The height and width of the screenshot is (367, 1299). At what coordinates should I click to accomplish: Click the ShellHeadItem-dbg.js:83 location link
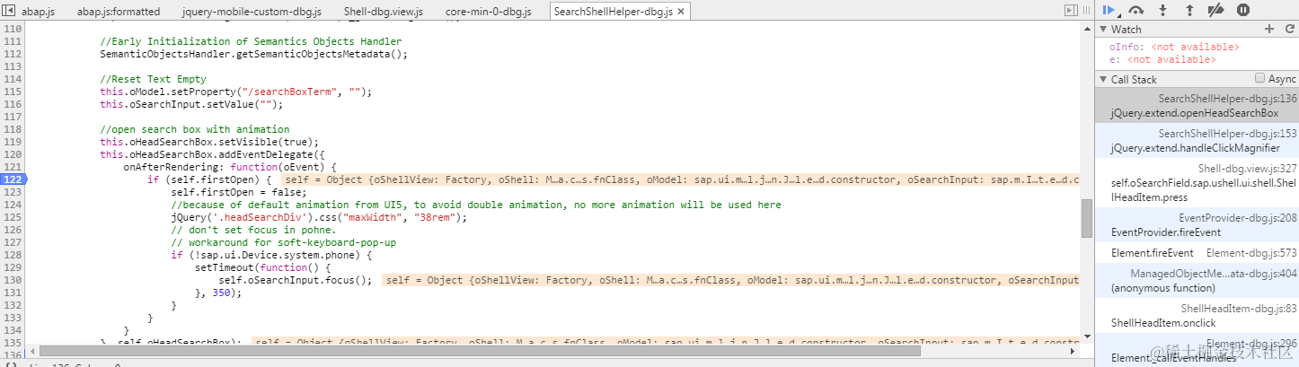click(x=1239, y=309)
